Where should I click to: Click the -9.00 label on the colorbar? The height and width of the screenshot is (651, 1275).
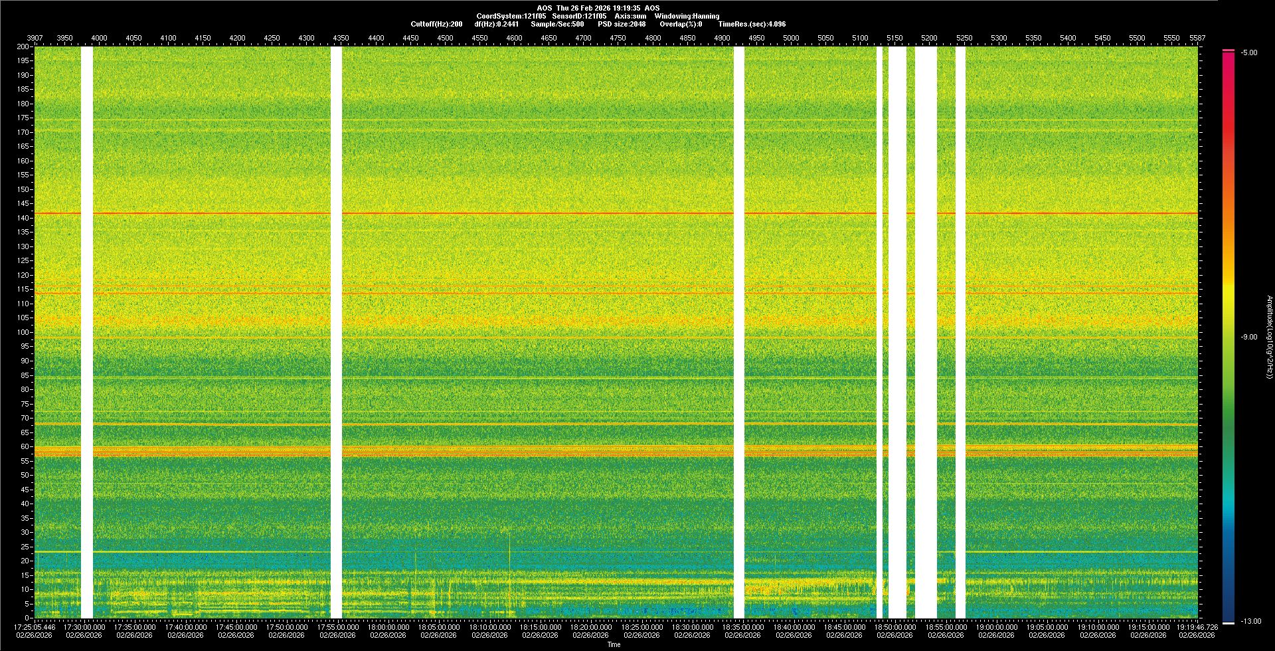(x=1248, y=337)
